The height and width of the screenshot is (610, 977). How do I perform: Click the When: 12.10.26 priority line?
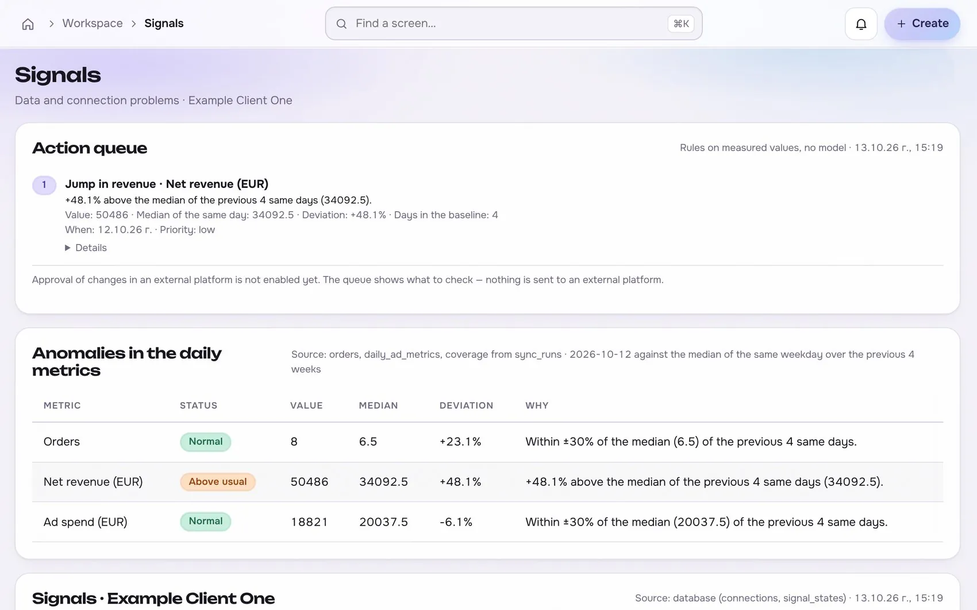(140, 230)
